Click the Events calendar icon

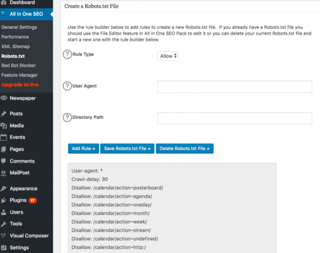4,137
